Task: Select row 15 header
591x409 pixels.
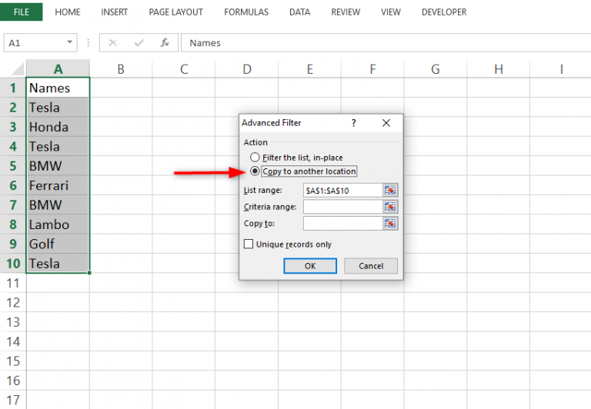Action: (13, 361)
